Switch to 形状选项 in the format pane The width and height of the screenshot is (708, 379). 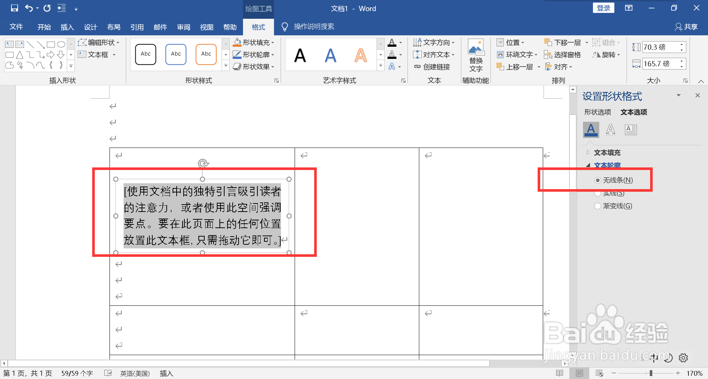coord(597,112)
